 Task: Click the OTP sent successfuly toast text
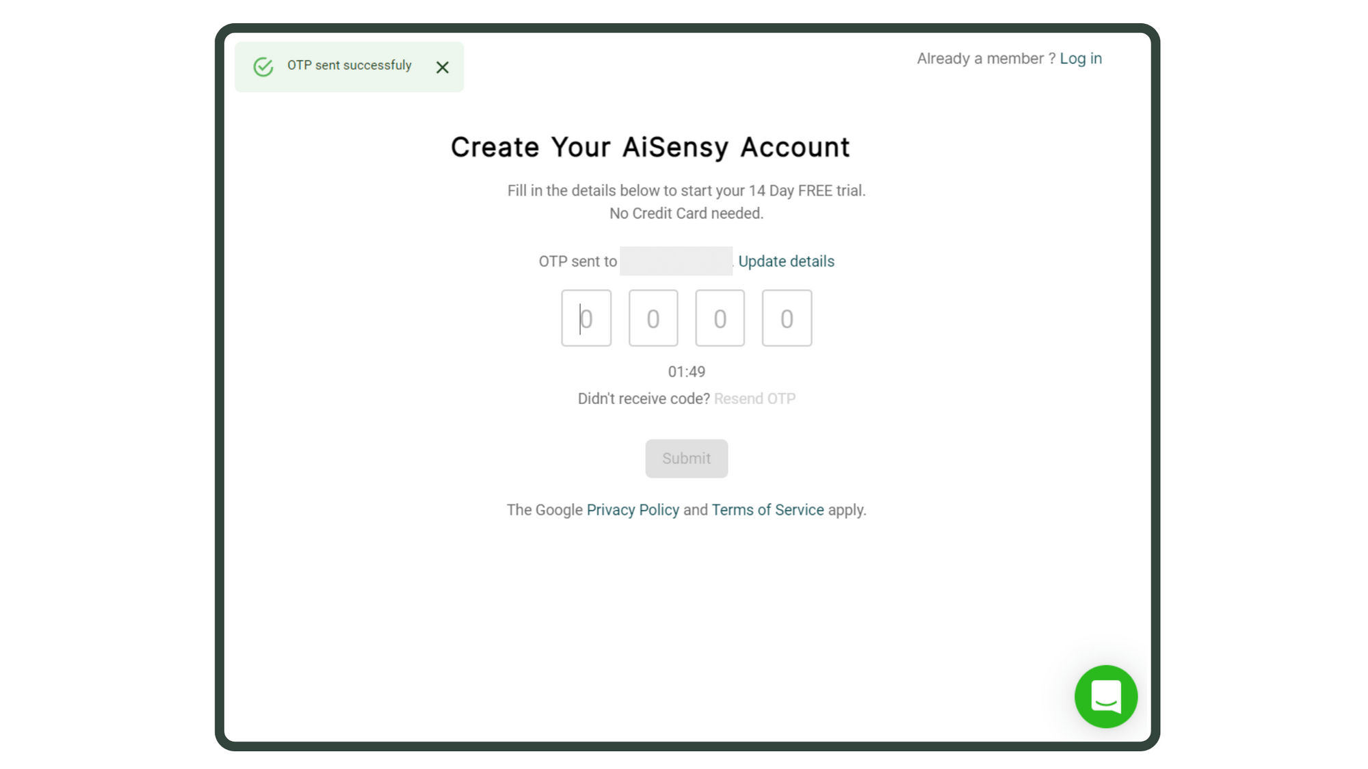coord(349,66)
